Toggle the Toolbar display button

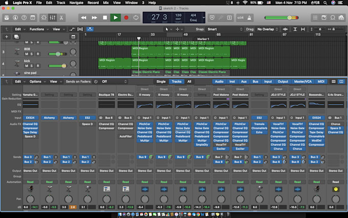(33, 18)
